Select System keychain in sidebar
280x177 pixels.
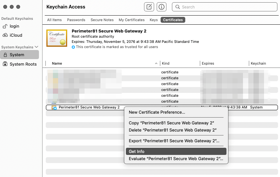pos(19,55)
